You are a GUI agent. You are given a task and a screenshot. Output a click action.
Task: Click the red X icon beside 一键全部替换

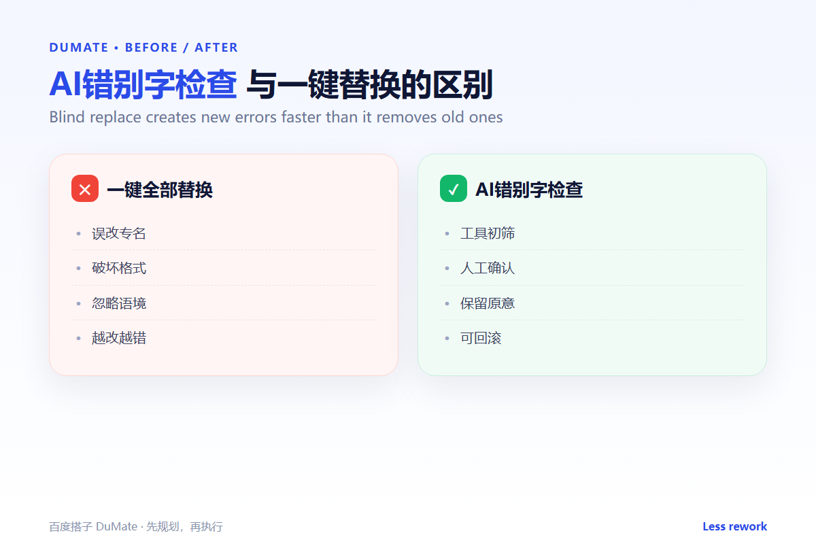[x=85, y=188]
